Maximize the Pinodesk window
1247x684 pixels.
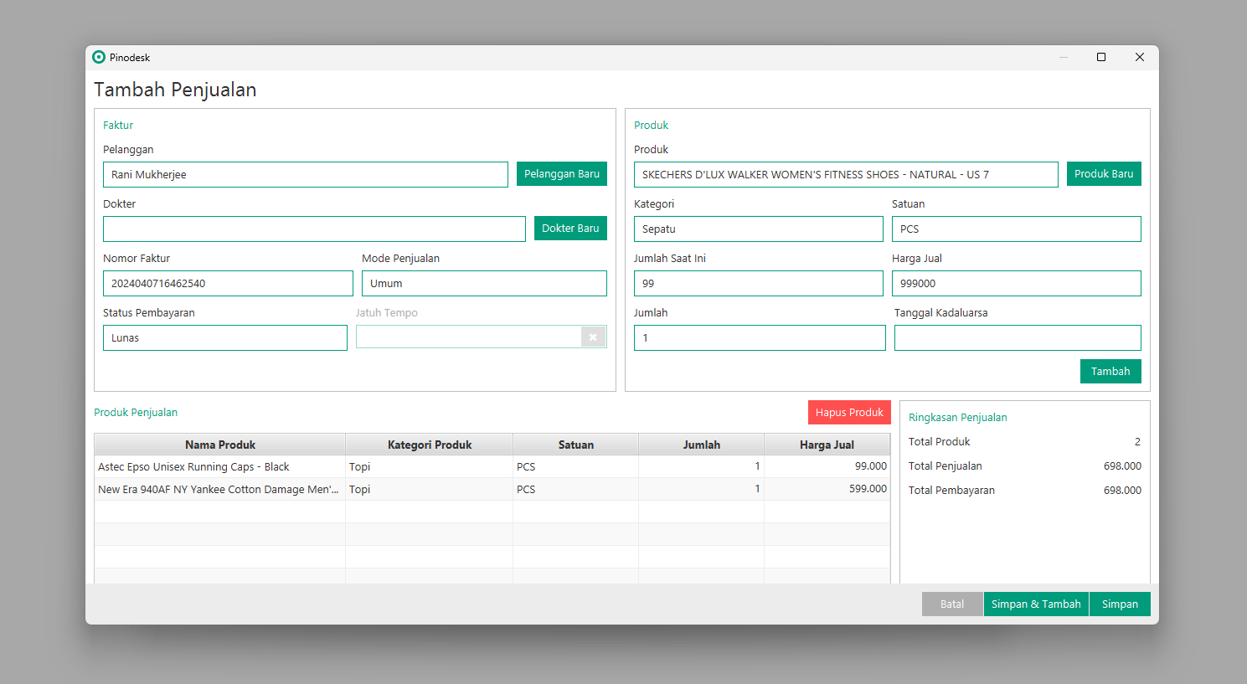click(1101, 57)
